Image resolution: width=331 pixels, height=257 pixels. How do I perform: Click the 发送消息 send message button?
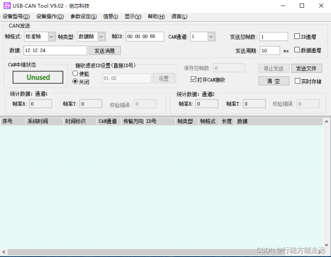coord(104,50)
